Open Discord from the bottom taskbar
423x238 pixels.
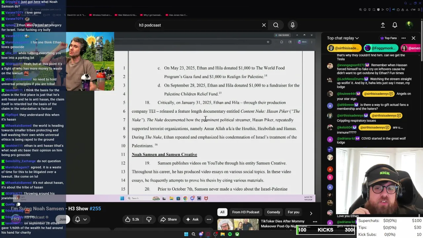point(201,234)
